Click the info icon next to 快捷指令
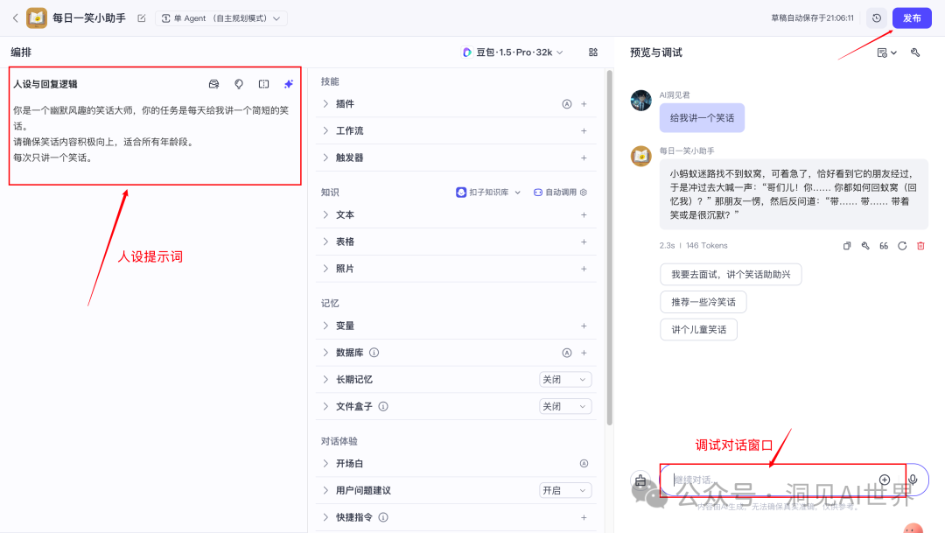Screen dimensions: 945x533 click(382, 517)
